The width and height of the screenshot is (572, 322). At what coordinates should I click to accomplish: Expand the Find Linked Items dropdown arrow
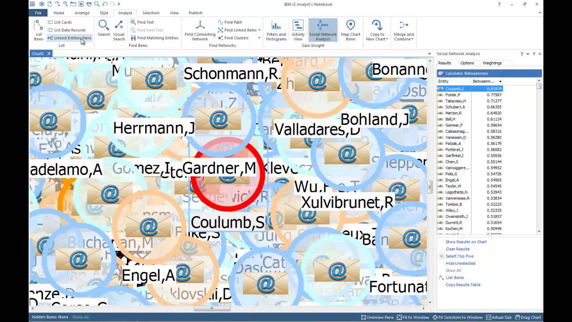click(x=259, y=30)
